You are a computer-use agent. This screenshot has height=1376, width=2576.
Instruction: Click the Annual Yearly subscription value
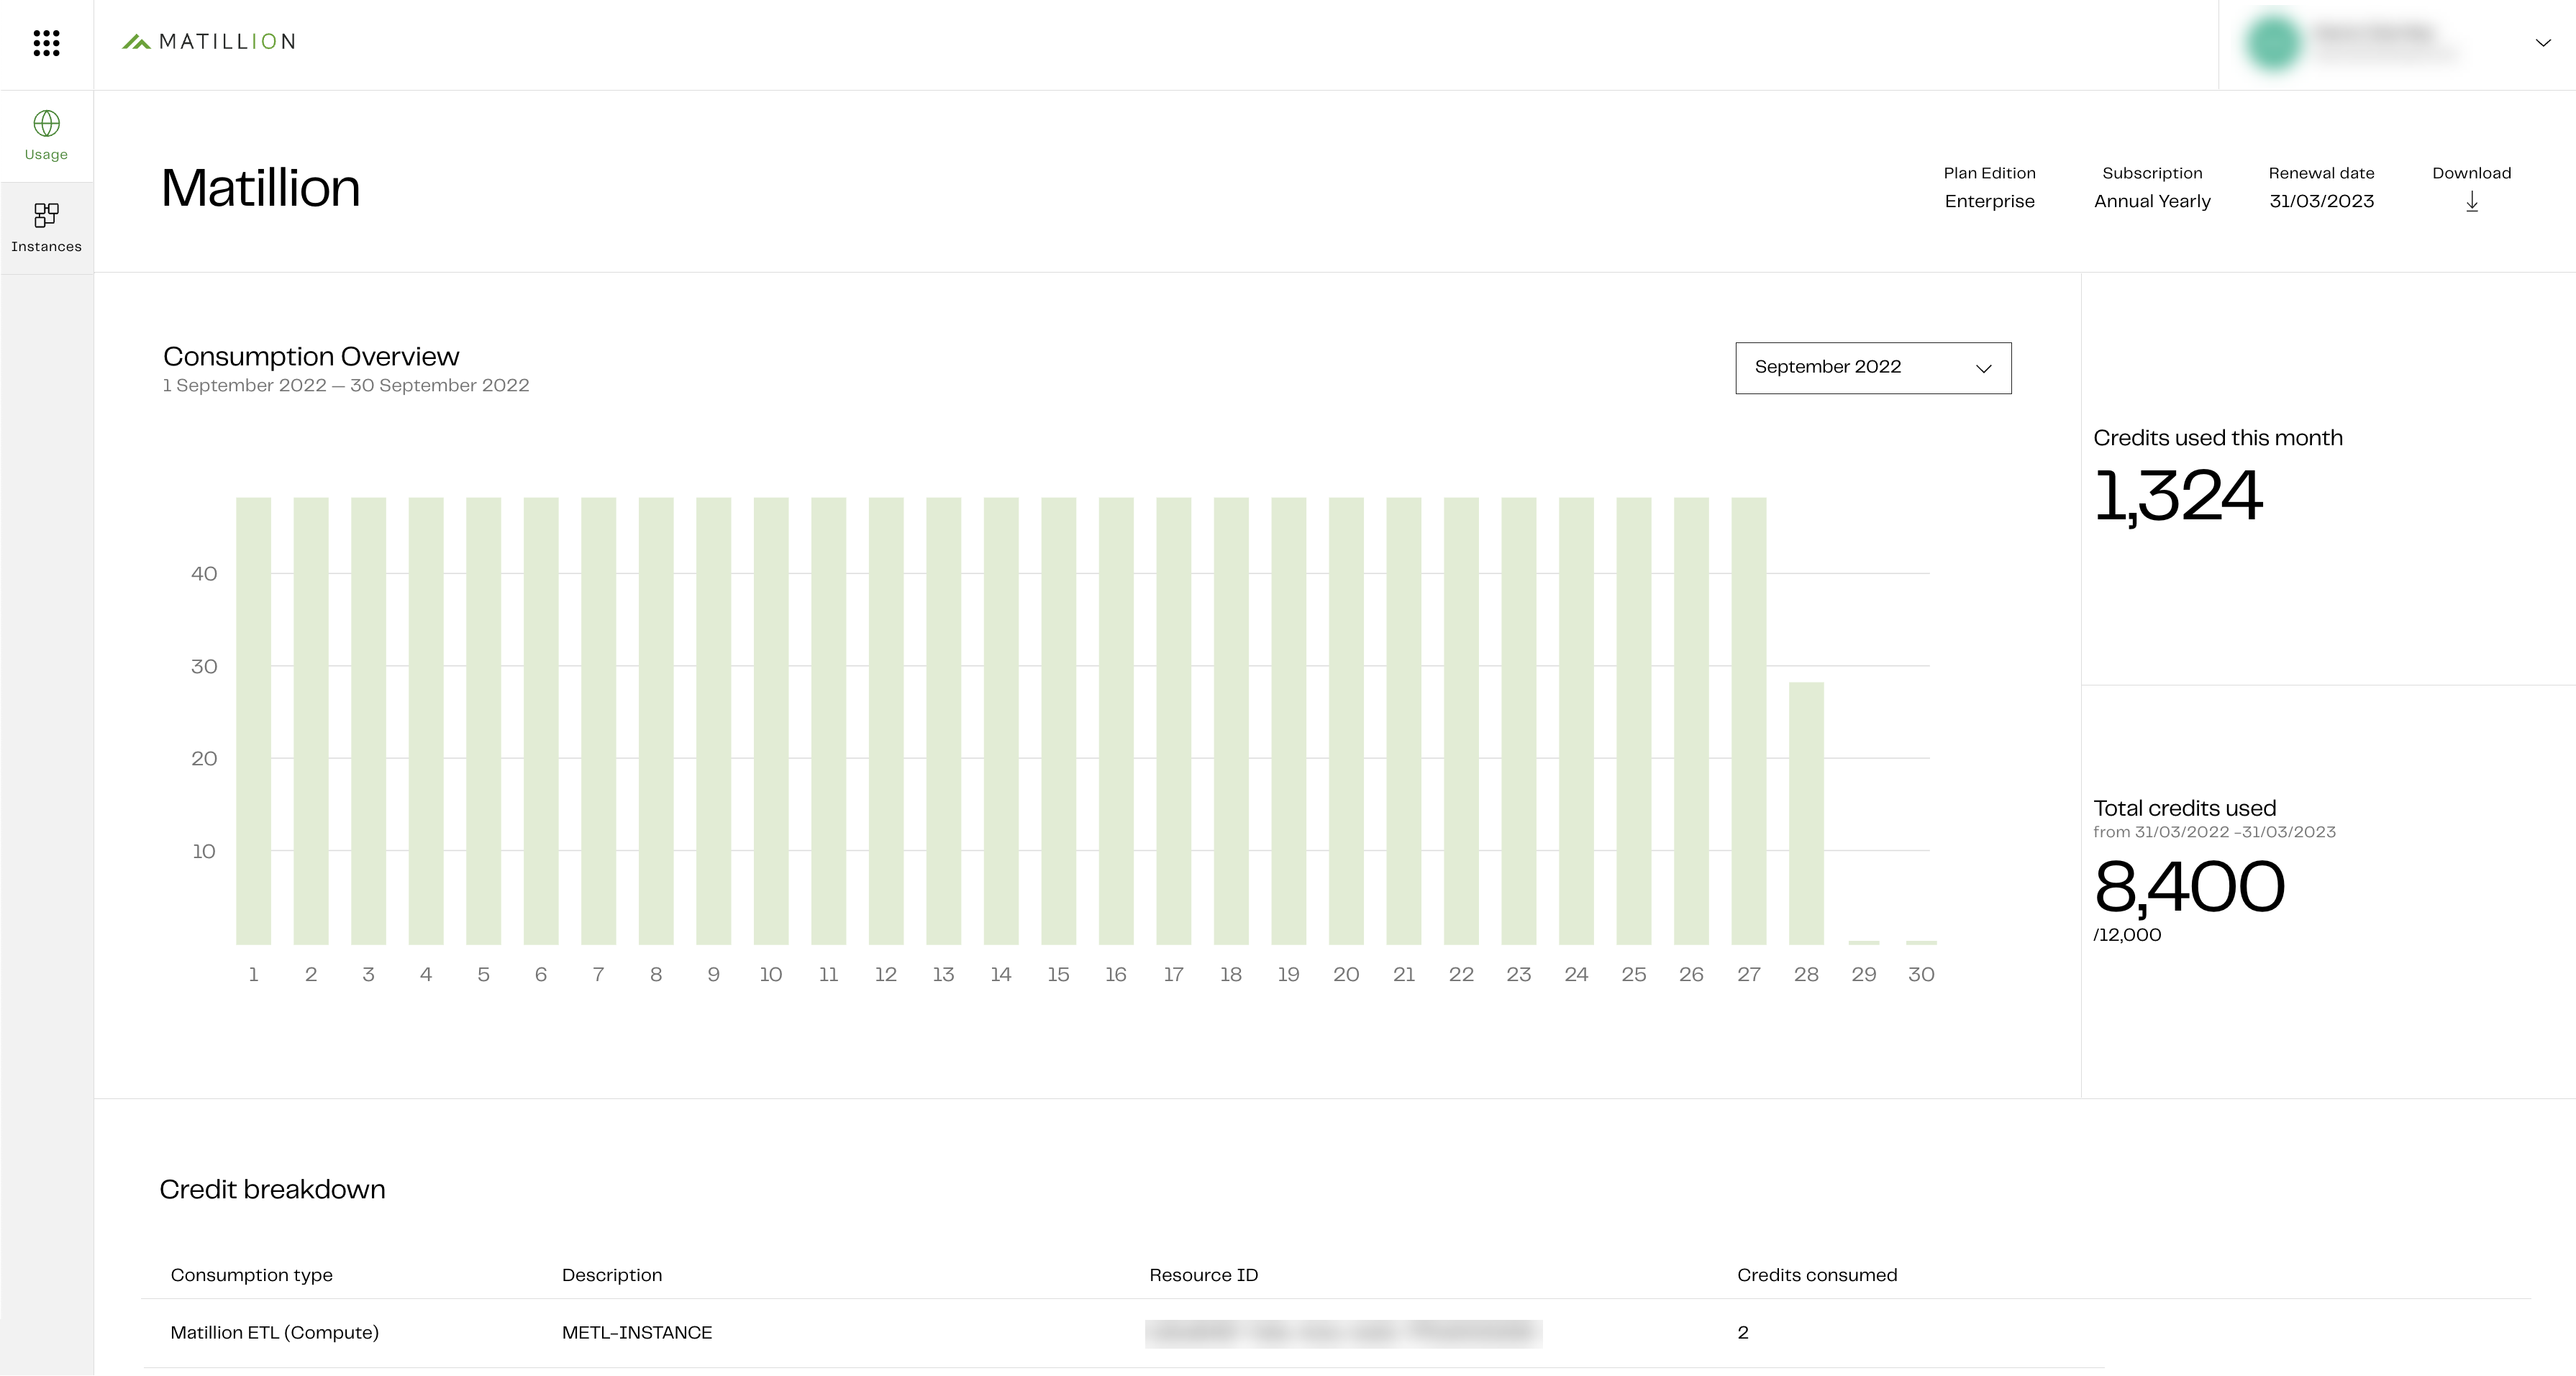(2152, 201)
